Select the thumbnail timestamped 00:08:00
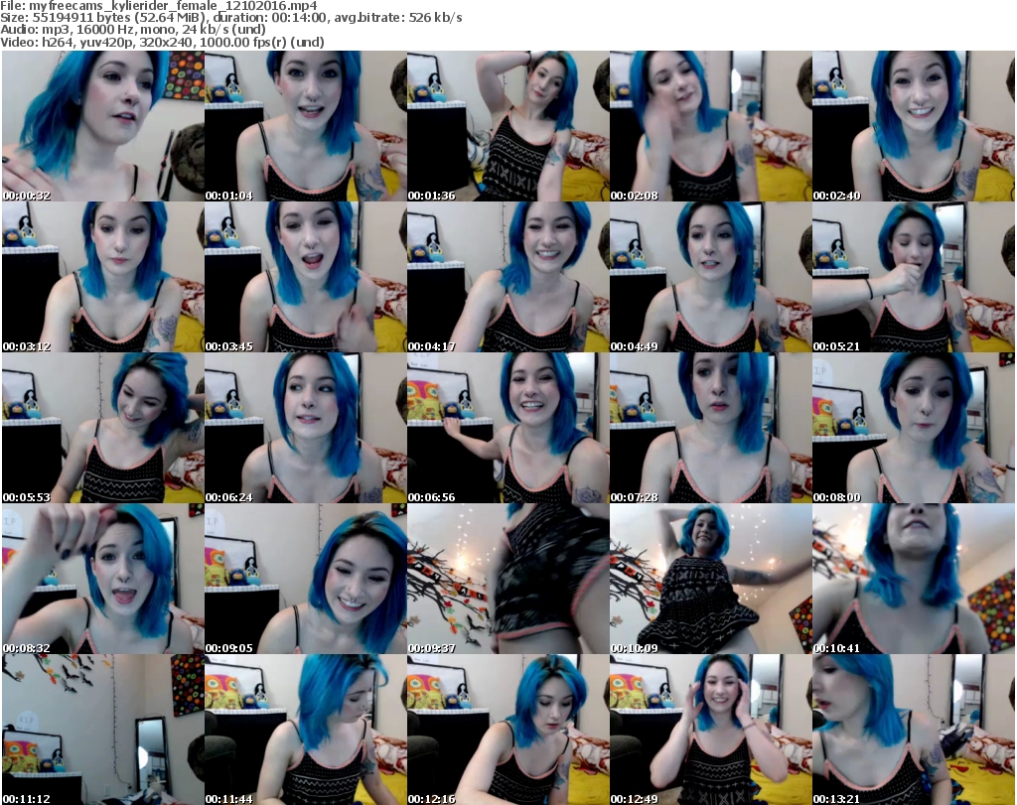The image size is (1017, 805). 914,428
